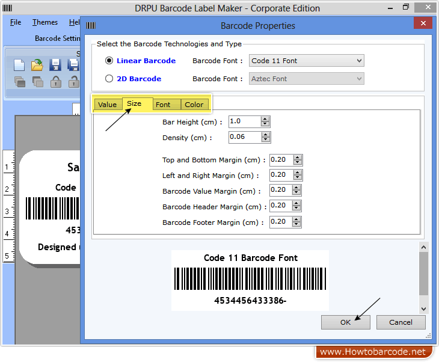Decrease Barcode Value Margin value
The height and width of the screenshot is (362, 439).
[296, 192]
